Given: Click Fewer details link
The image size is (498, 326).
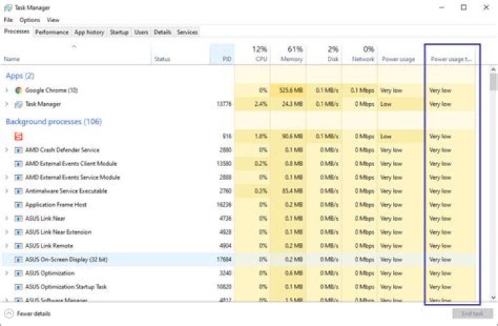Looking at the screenshot, I should tap(34, 314).
